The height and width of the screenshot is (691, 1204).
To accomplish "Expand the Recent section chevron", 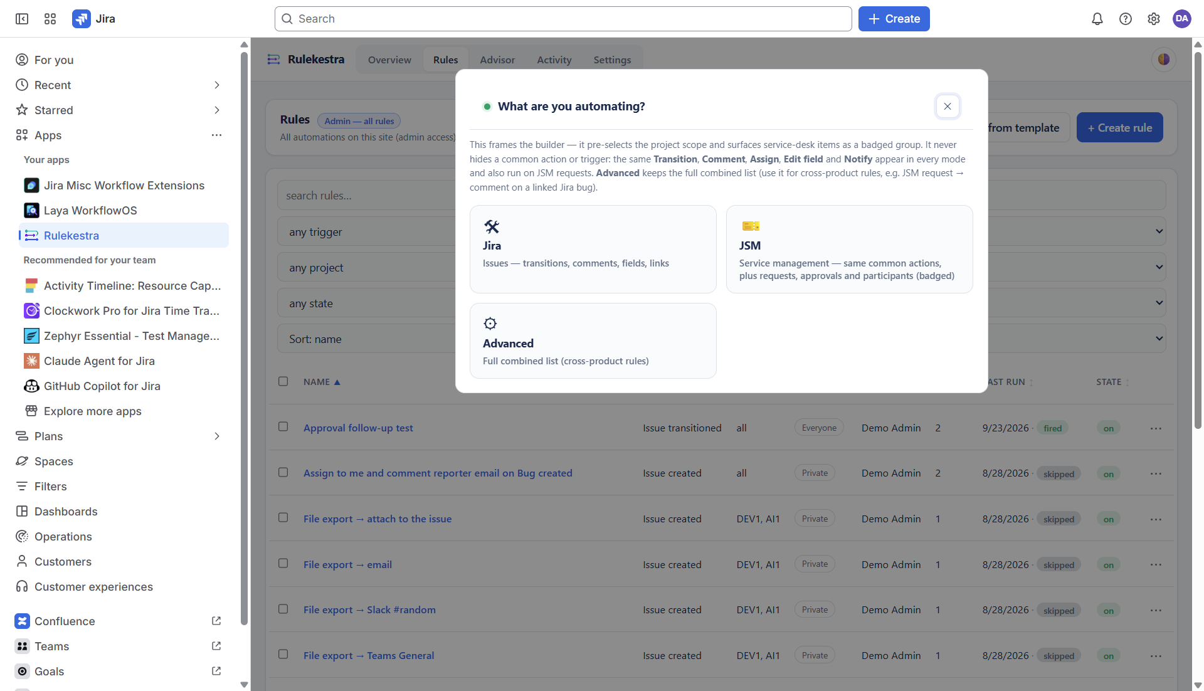I will click(x=217, y=85).
